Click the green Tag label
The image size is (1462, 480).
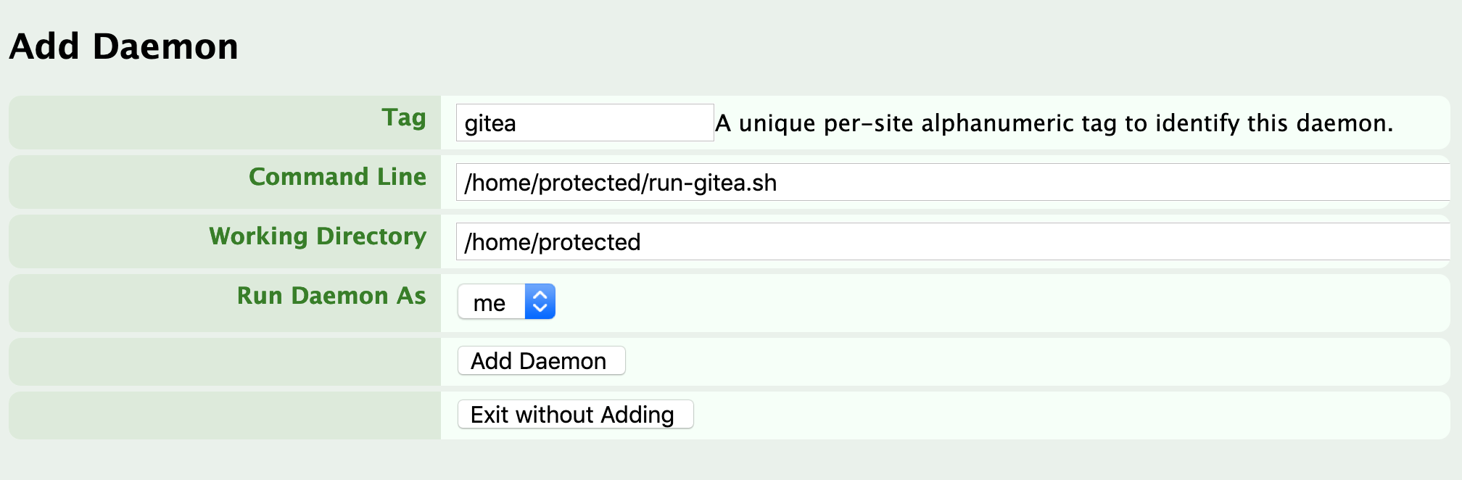click(x=404, y=117)
